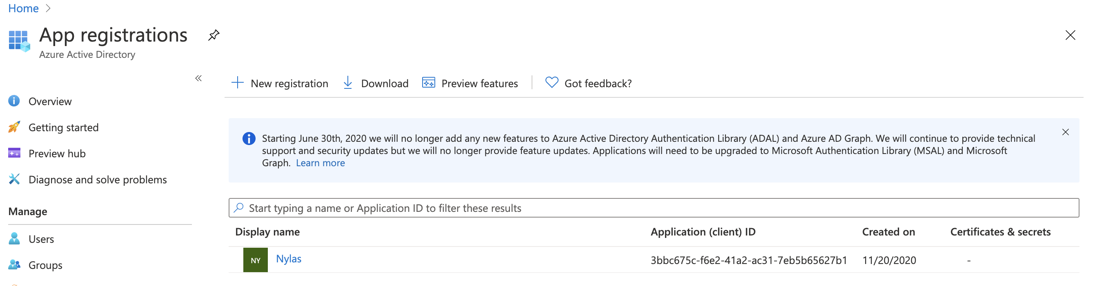Open the Nylas app registration
This screenshot has width=1095, height=286.
pyautogui.click(x=289, y=259)
